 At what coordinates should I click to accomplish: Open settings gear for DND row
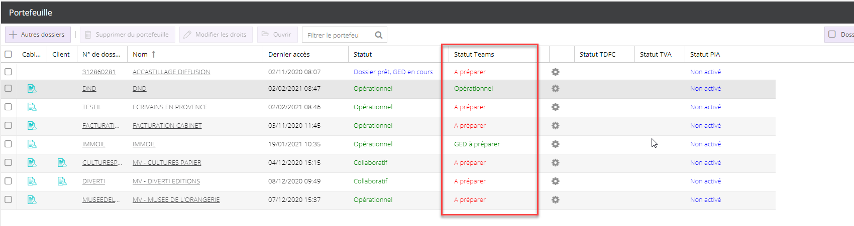click(555, 89)
